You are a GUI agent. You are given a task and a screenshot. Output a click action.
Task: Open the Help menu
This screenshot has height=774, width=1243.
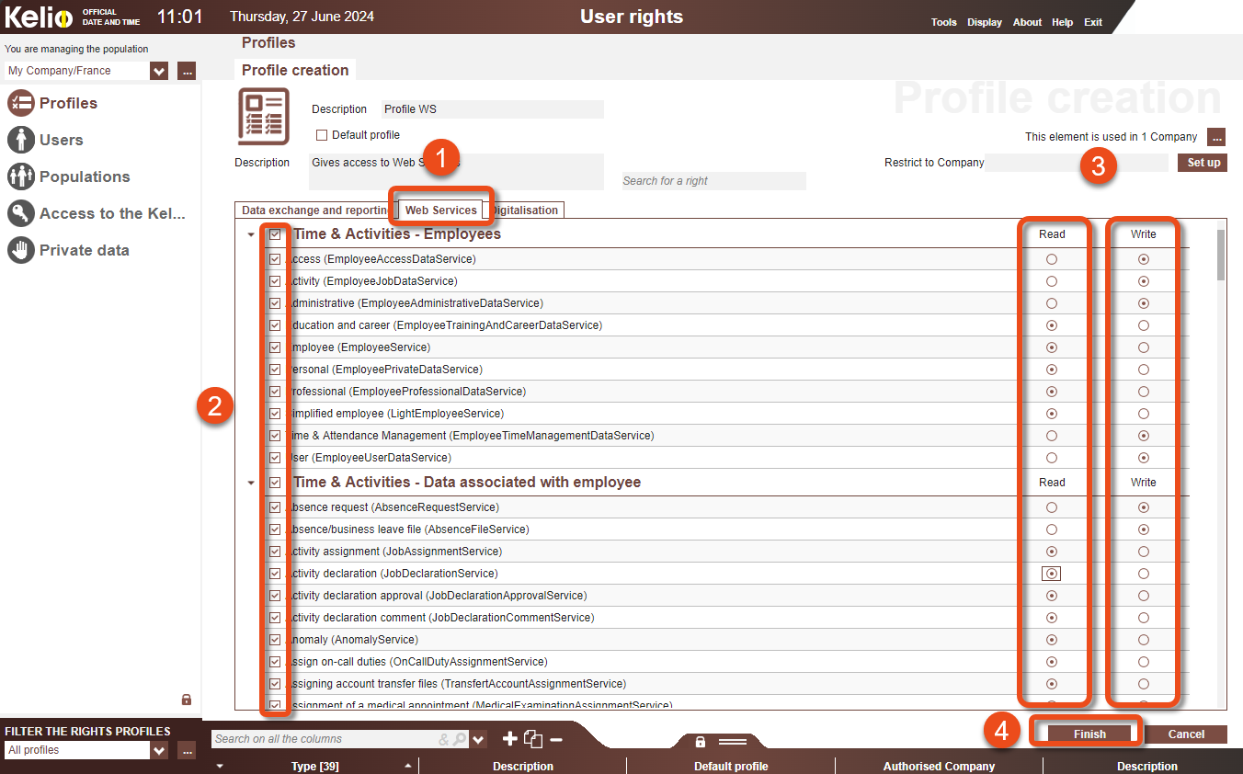point(1062,22)
